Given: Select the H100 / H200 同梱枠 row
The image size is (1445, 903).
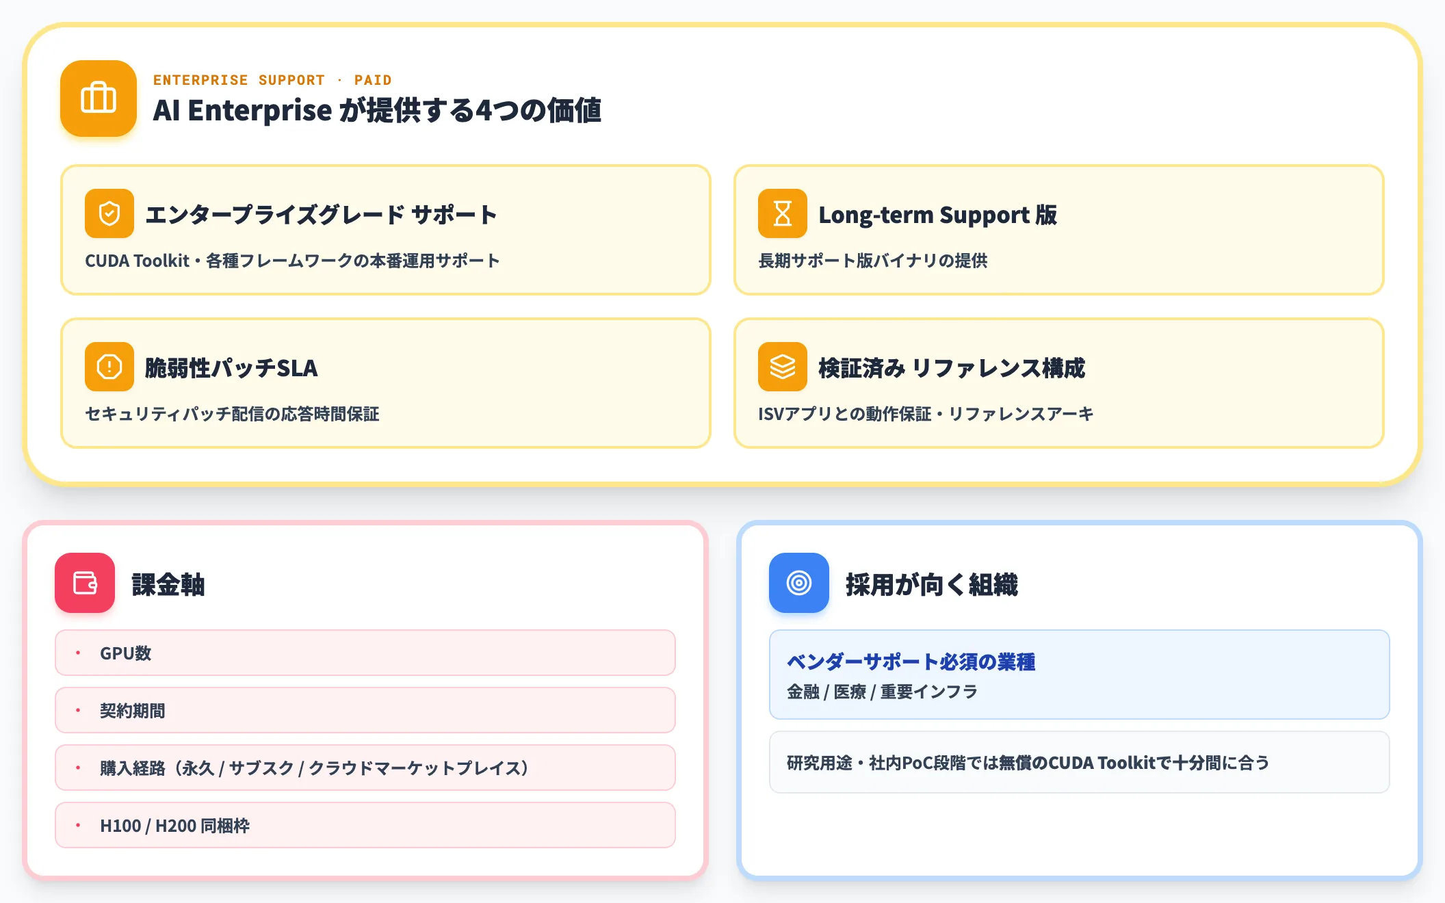Looking at the screenshot, I should pyautogui.click(x=365, y=825).
